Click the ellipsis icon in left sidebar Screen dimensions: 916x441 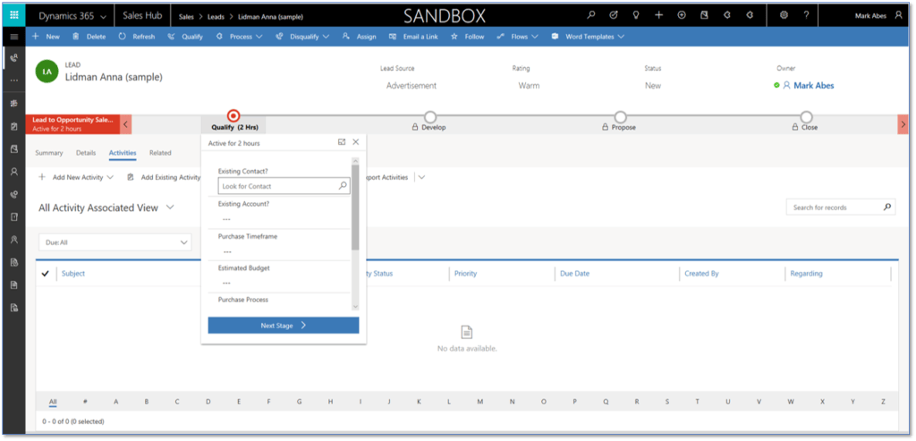click(14, 80)
